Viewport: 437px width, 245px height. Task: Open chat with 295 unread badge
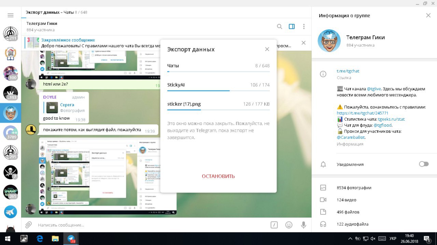click(11, 152)
